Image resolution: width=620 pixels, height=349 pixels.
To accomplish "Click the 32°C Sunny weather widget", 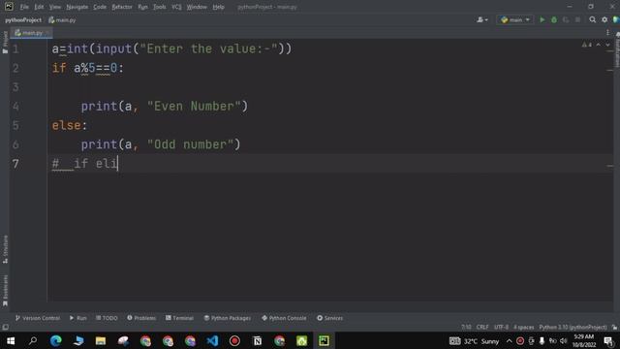I will 475,341.
